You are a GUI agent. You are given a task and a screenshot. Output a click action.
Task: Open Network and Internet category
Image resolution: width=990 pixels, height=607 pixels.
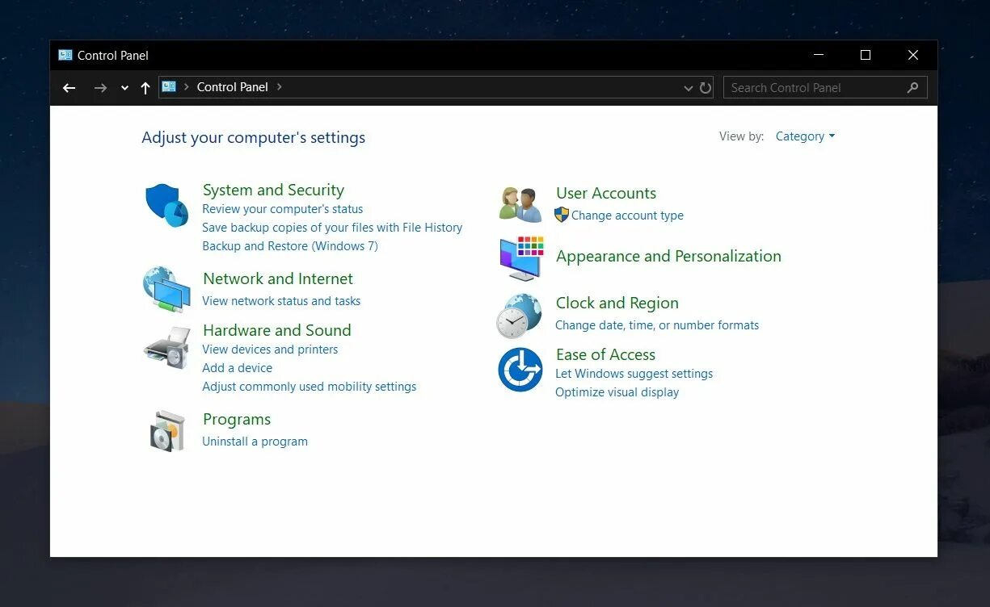[x=278, y=278]
